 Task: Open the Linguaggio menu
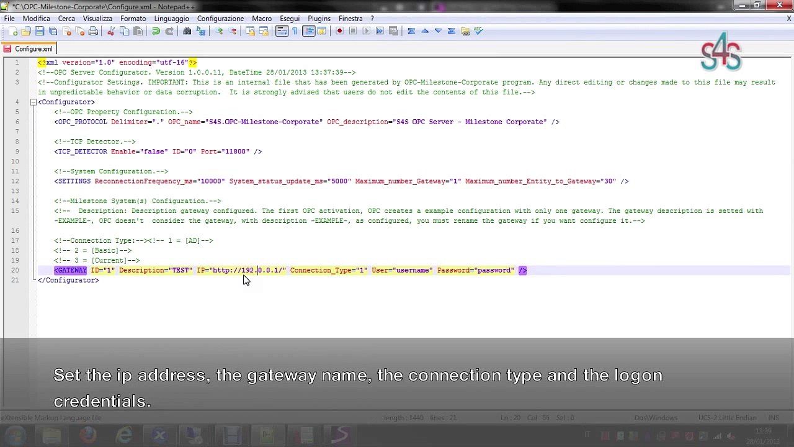pyautogui.click(x=171, y=19)
